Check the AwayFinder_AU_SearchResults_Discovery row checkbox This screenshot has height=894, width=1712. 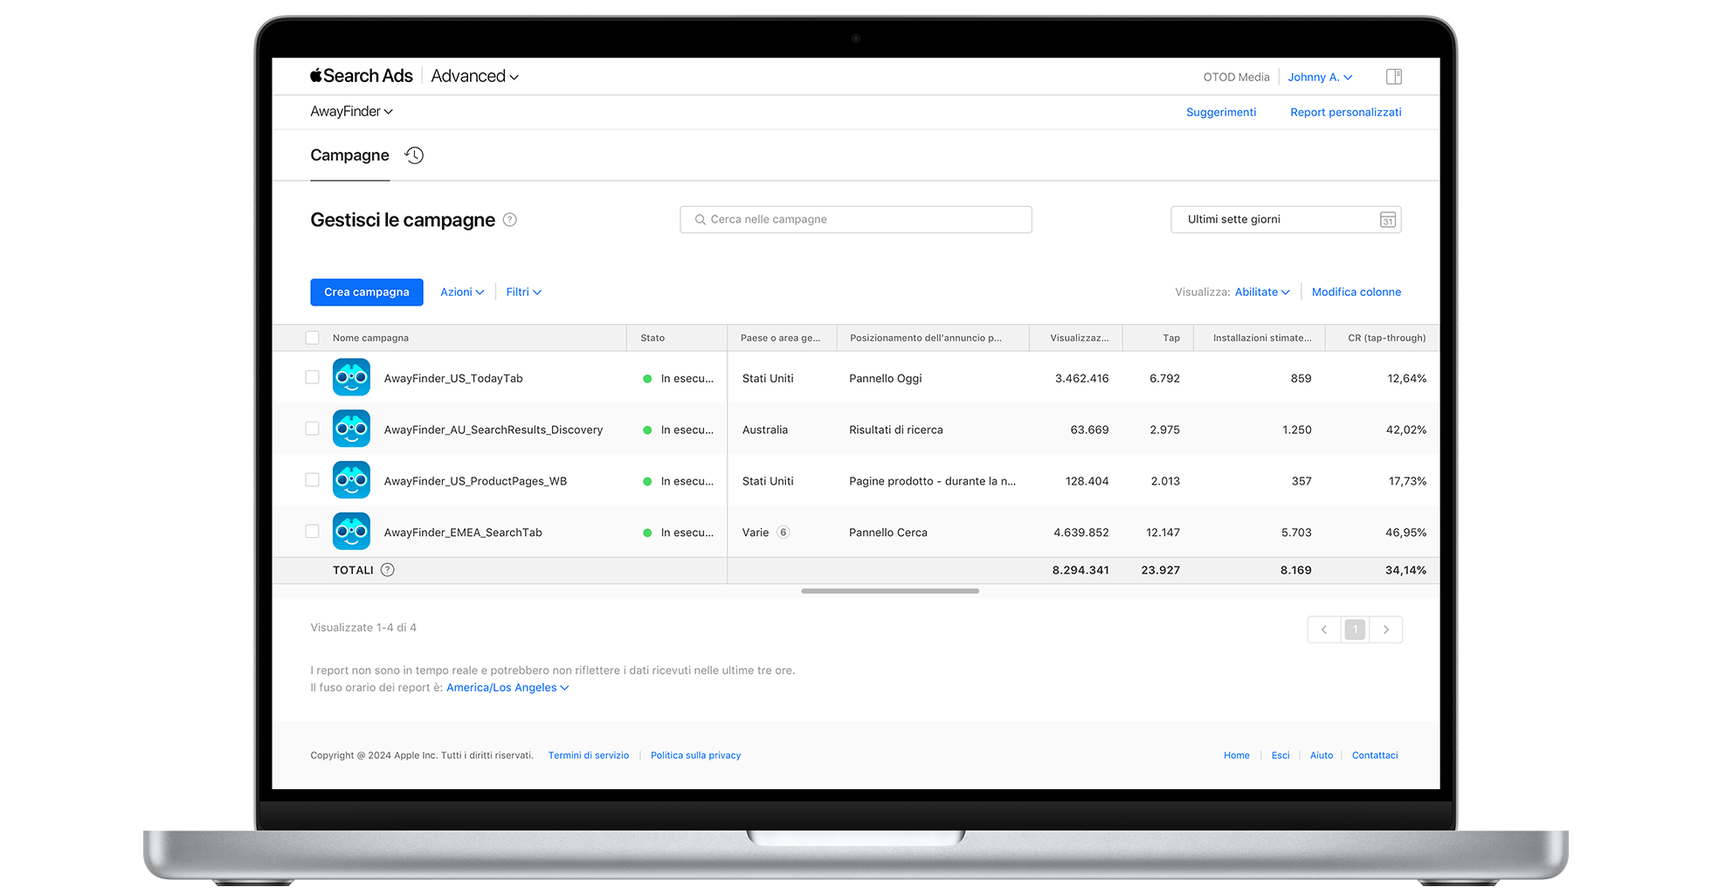pos(312,429)
